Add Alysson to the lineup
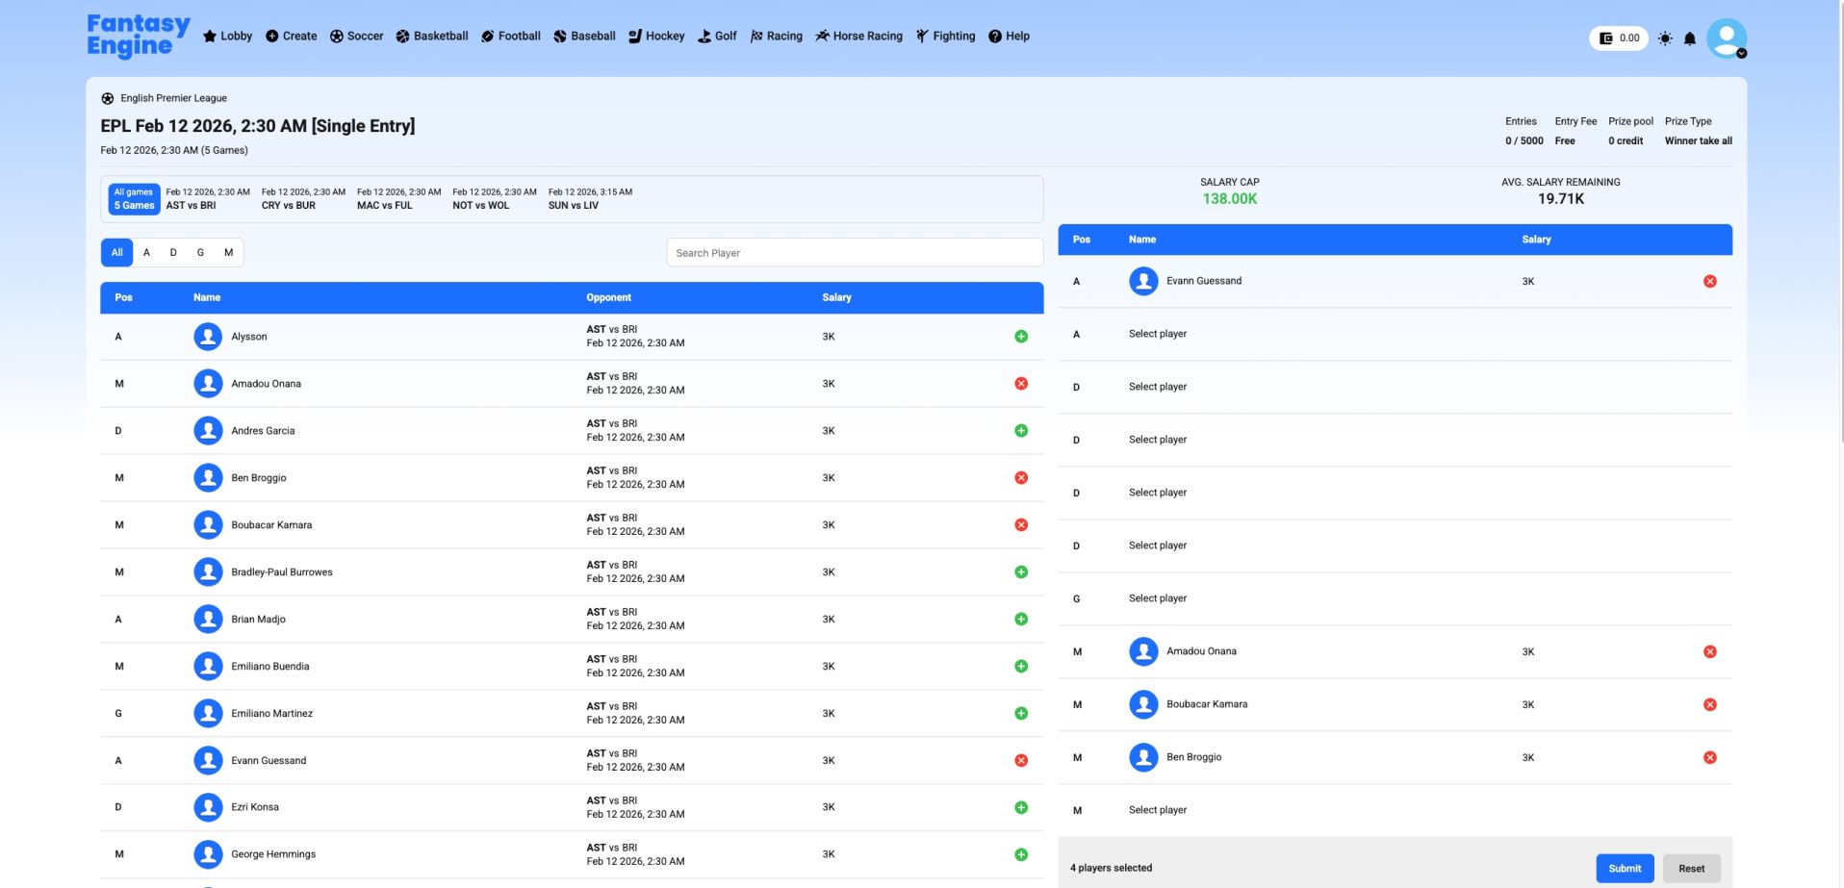 pyautogui.click(x=1021, y=337)
